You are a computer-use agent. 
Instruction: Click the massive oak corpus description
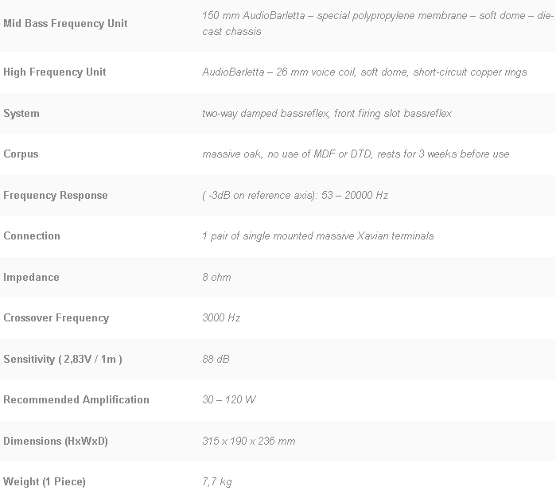(x=356, y=154)
